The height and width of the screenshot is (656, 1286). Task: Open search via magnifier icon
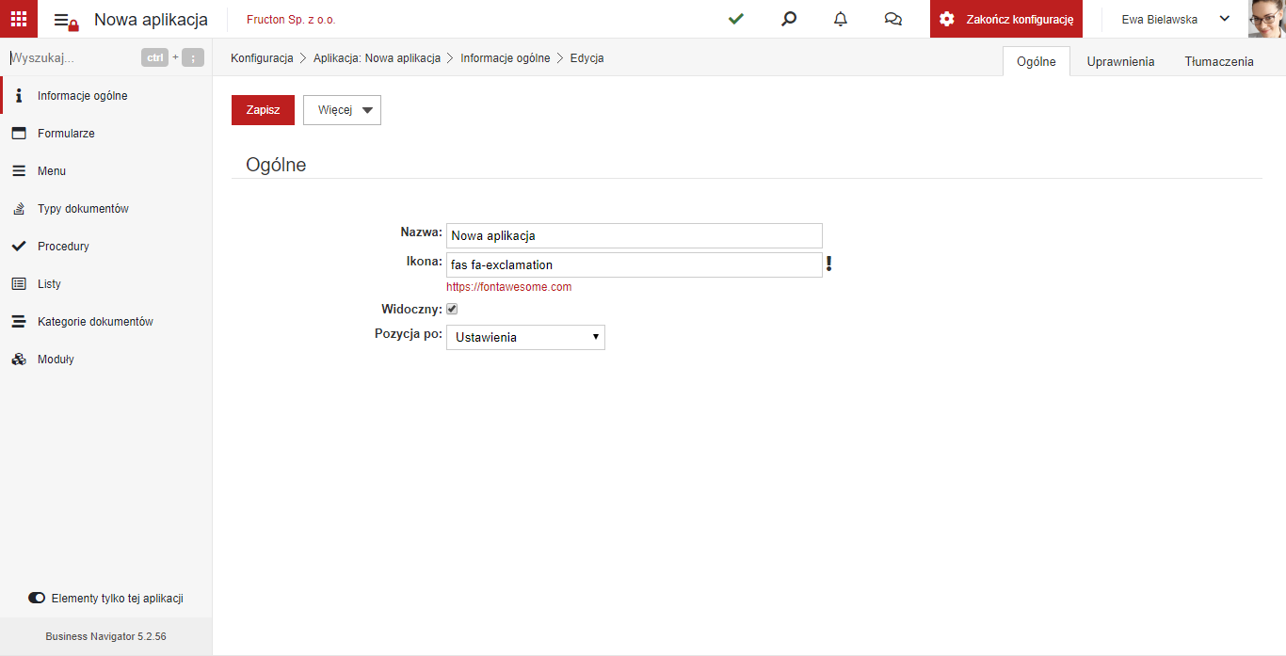(x=789, y=19)
